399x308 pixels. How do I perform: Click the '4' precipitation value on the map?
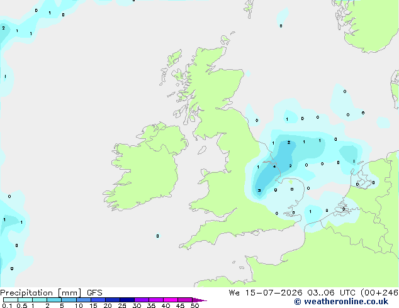coord(274,167)
